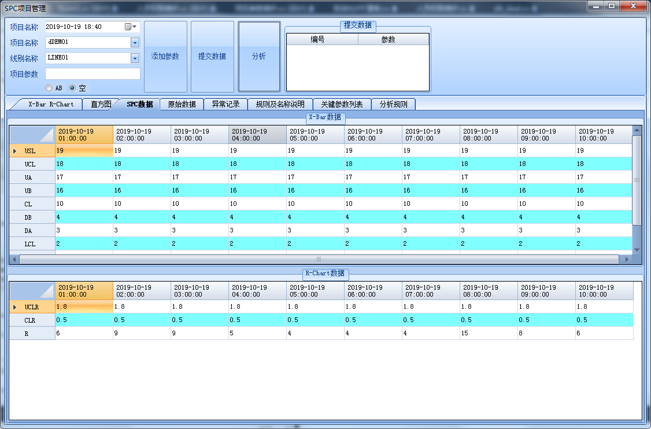Screen dimensions: 651x429
Task: Select the 空 radio button
Action: (x=72, y=88)
